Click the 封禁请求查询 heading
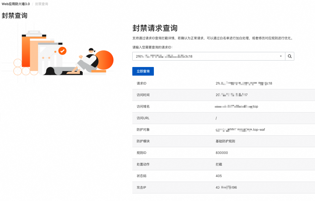 pos(155,28)
